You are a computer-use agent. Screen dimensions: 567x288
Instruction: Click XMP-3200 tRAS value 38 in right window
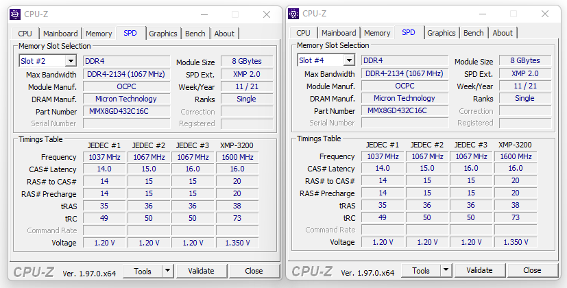coord(516,205)
